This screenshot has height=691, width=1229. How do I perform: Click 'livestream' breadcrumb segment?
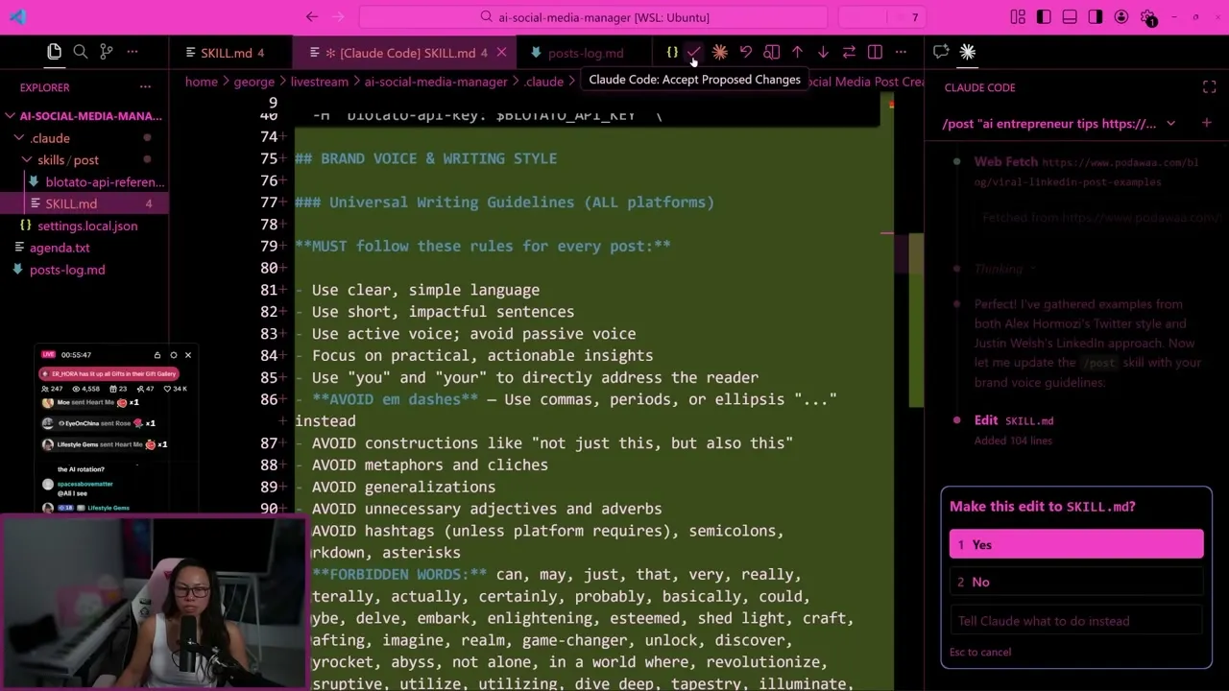[x=319, y=82]
